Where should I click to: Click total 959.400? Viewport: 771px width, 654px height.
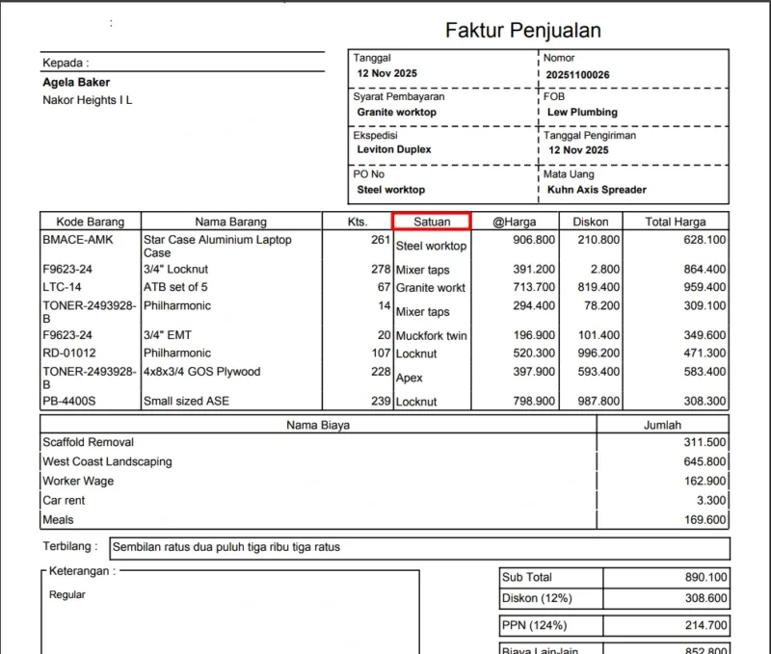point(705,287)
